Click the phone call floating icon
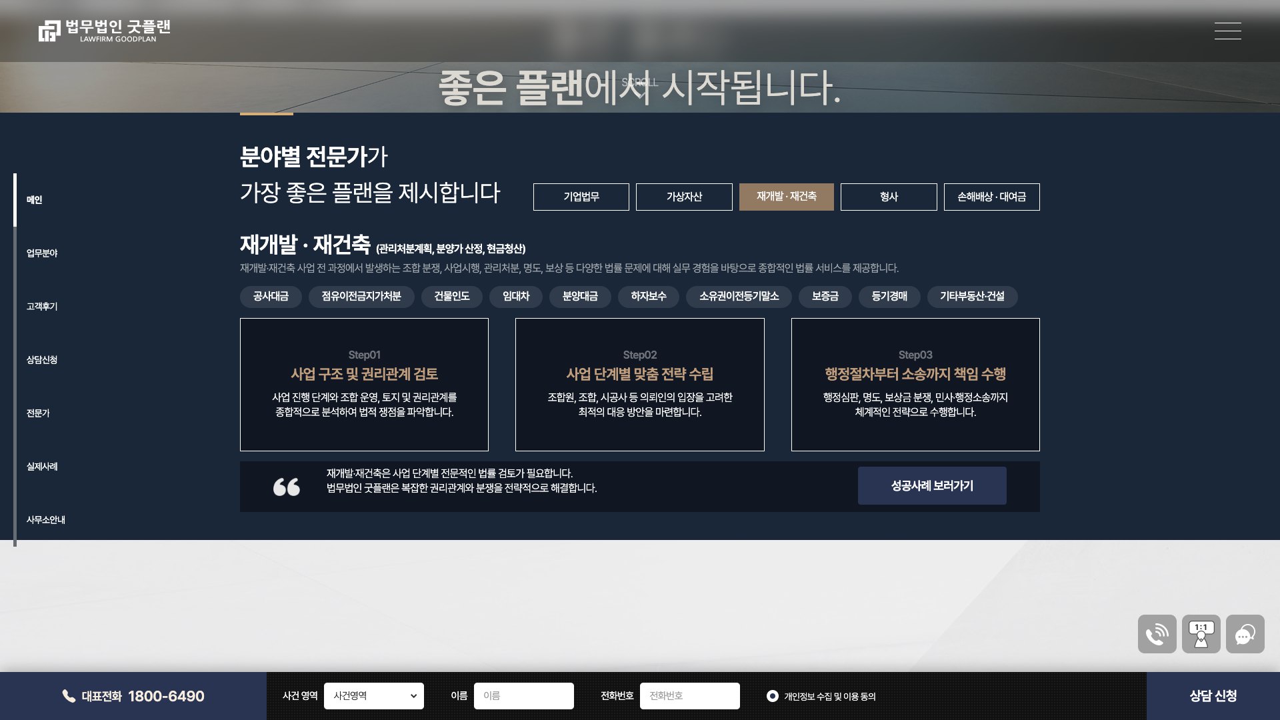The height and width of the screenshot is (720, 1280). coord(1157,634)
